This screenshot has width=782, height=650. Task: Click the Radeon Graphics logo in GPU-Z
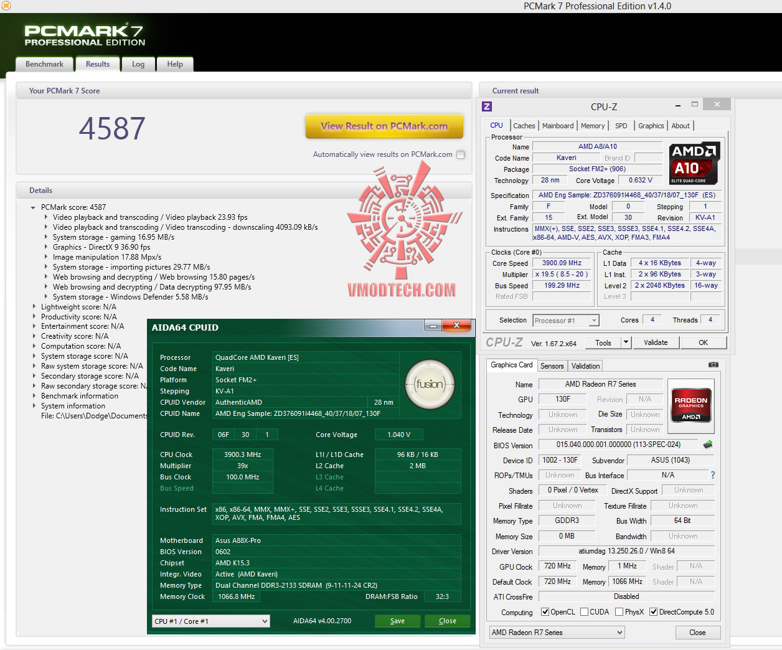(690, 406)
